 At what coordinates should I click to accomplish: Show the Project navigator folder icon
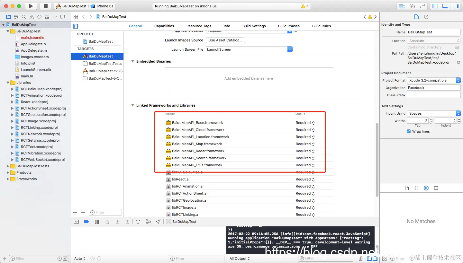[x=8, y=17]
